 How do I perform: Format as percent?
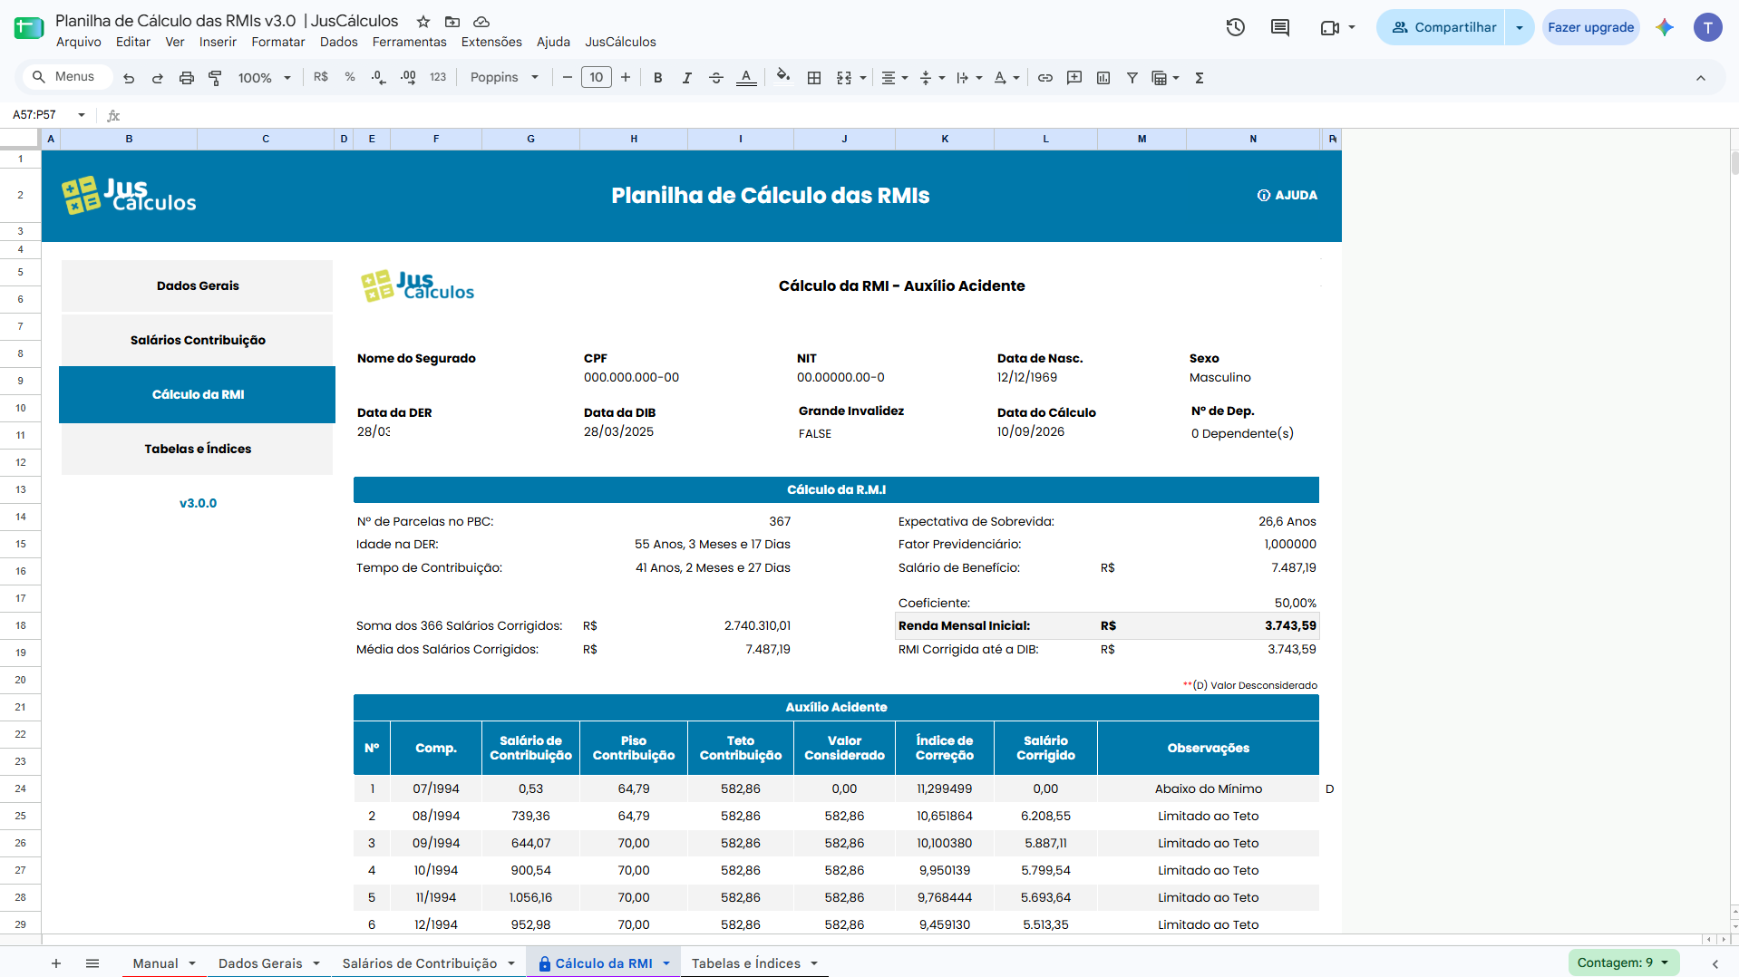point(350,78)
